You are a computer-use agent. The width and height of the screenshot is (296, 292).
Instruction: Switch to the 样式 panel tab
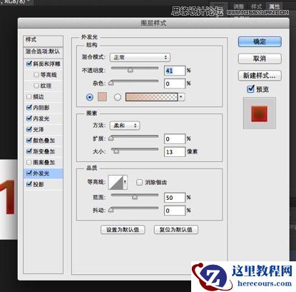click(256, 6)
